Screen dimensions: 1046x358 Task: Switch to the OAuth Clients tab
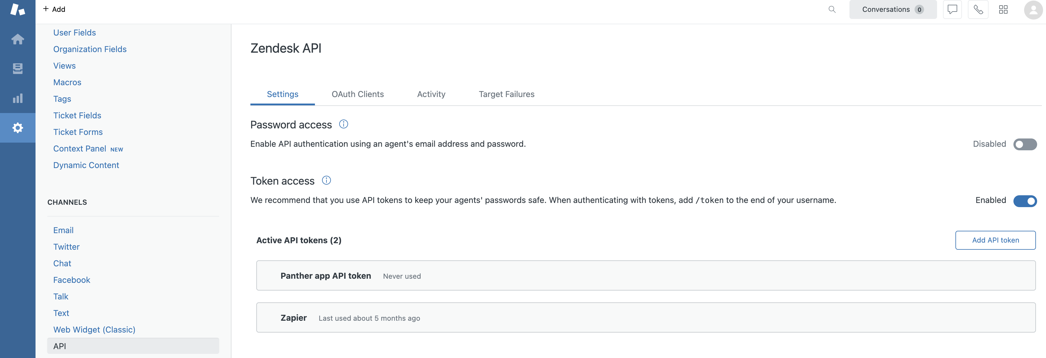[x=357, y=94]
